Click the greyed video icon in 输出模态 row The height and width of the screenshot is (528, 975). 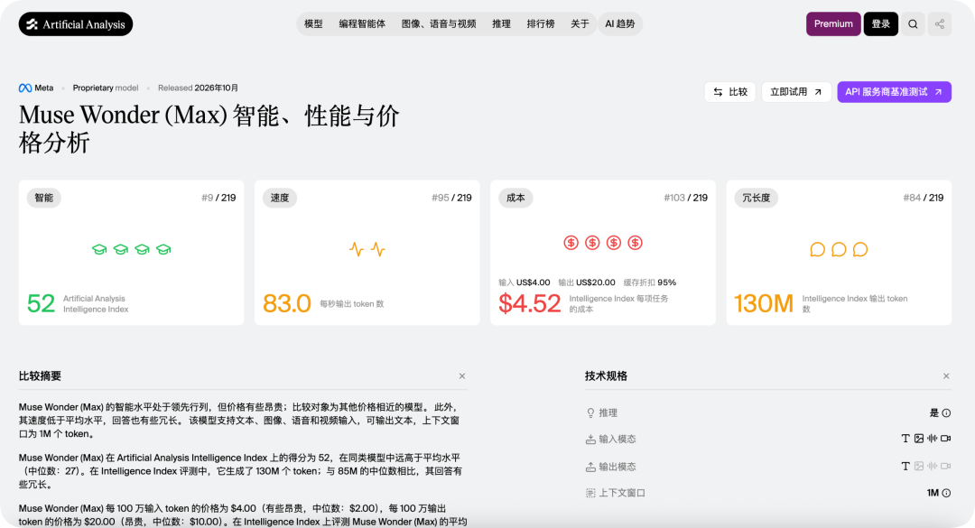946,466
